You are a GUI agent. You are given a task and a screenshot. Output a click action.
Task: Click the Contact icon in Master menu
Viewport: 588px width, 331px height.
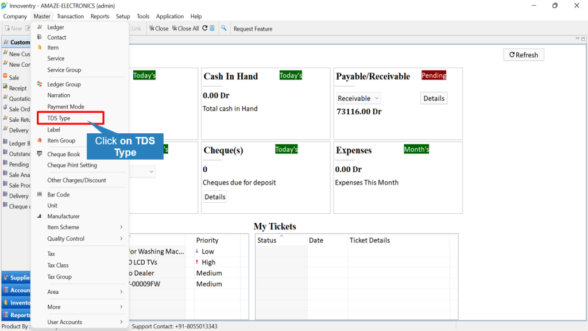40,37
